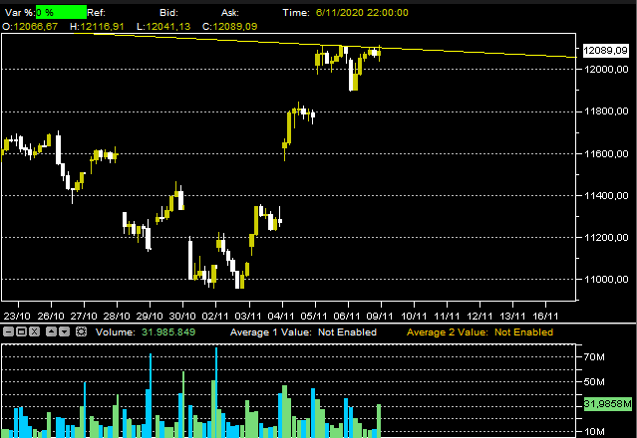Click the 11000,00 price axis label
Image resolution: width=637 pixels, height=438 pixels.
(x=606, y=280)
